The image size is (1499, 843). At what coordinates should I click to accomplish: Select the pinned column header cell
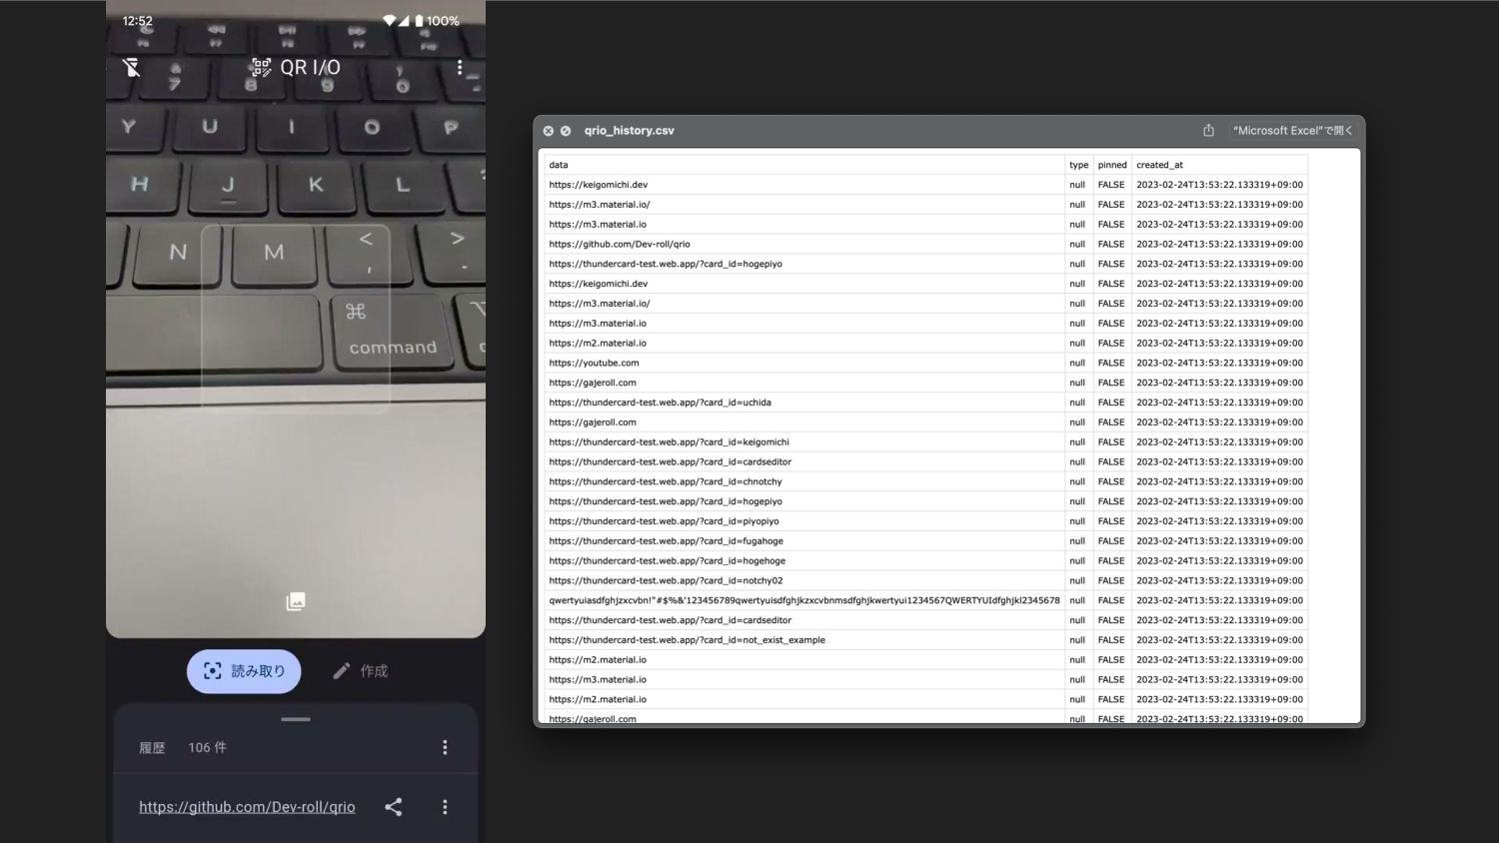tap(1112, 165)
